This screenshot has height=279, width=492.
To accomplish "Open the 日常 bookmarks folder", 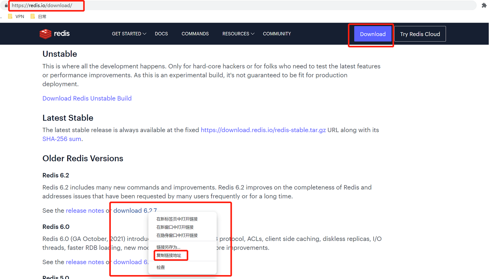I will (38, 16).
